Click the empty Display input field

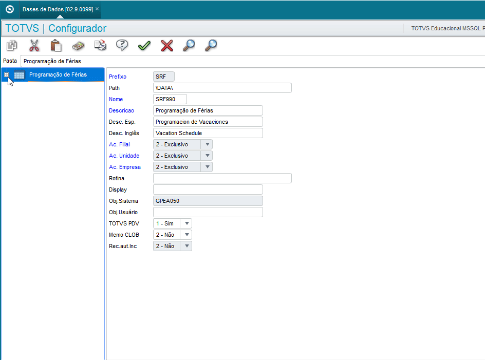[208, 190]
